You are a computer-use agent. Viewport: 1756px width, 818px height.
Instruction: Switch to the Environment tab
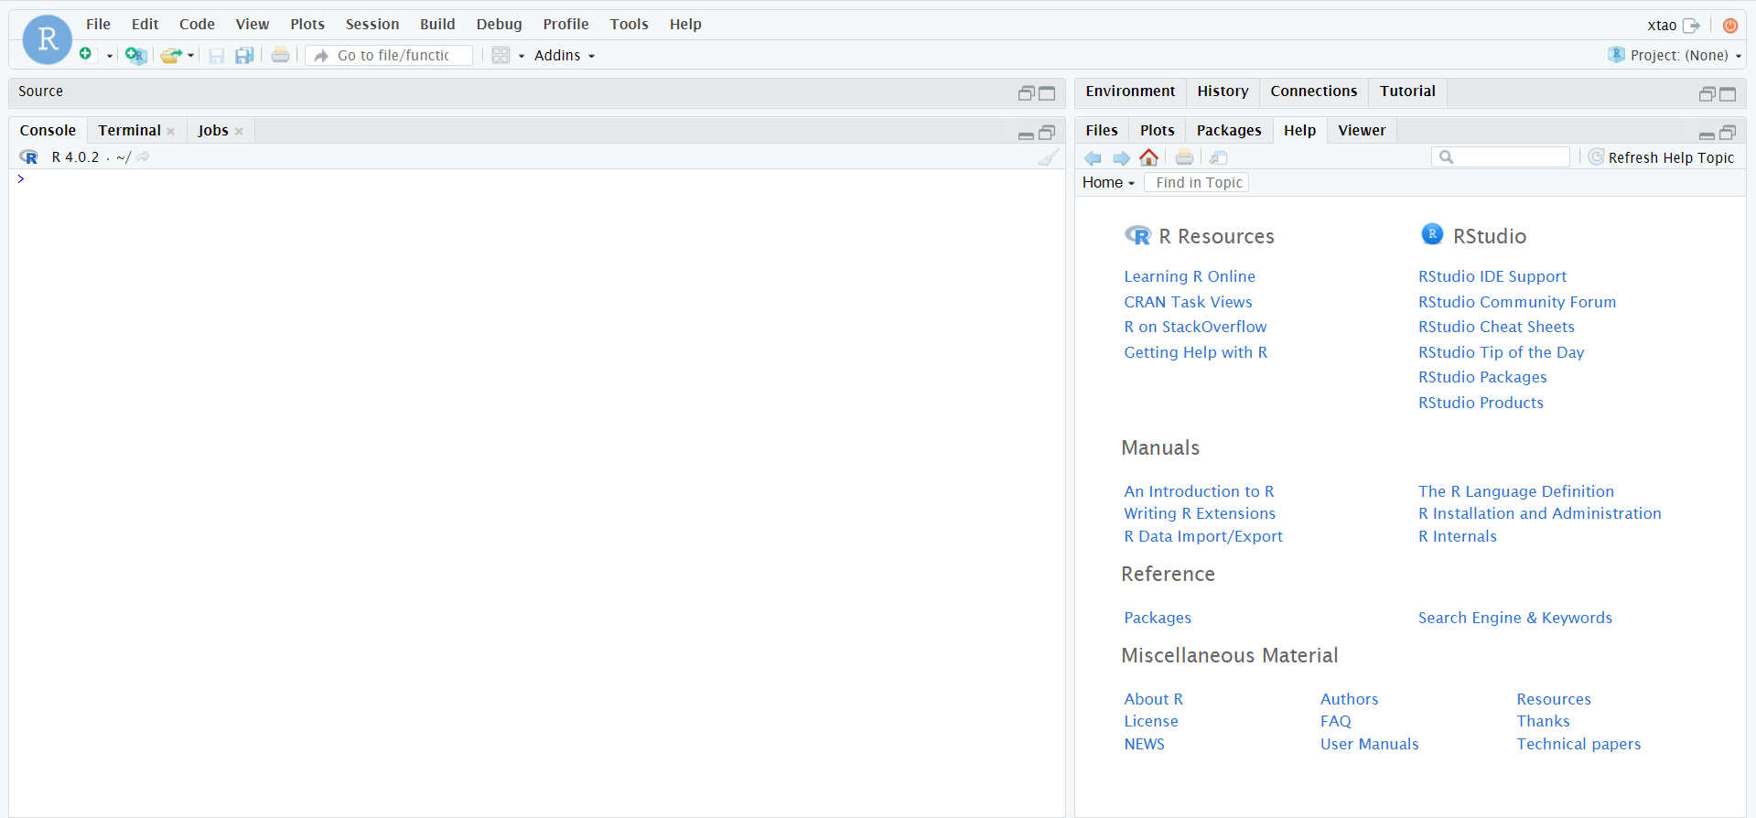pos(1129,91)
